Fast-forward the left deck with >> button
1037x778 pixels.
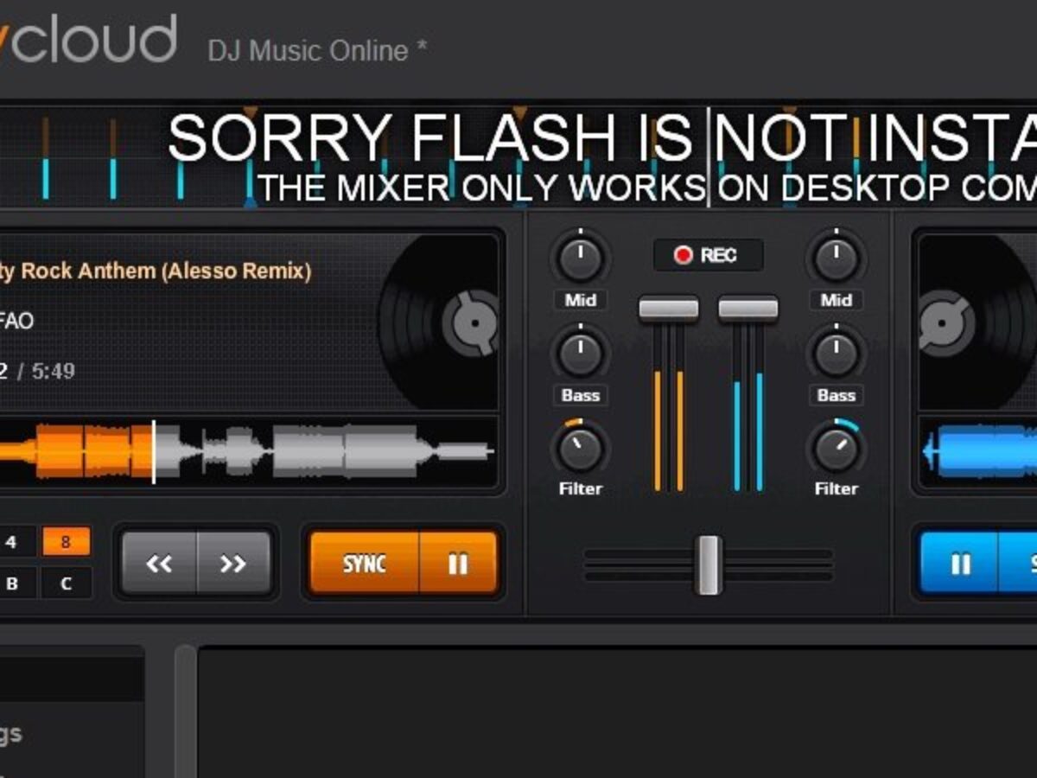point(234,564)
